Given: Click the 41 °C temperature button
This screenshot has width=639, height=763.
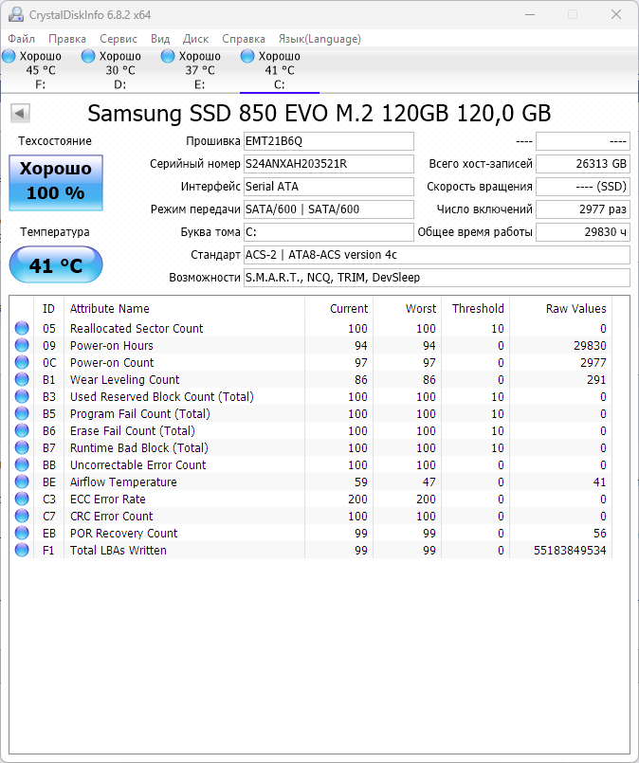Looking at the screenshot, I should point(56,264).
